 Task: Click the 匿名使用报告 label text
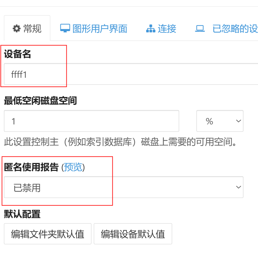31,167
